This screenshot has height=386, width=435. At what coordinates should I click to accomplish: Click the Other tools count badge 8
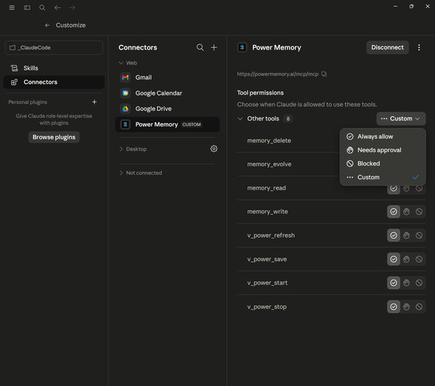288,119
